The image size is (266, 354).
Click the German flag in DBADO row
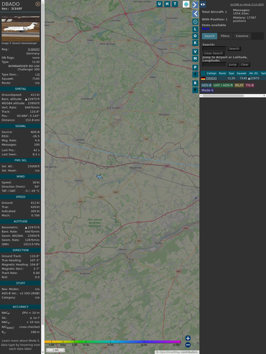[203, 79]
